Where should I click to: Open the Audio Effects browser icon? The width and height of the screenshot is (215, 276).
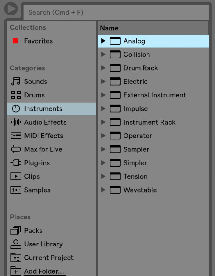point(15,122)
